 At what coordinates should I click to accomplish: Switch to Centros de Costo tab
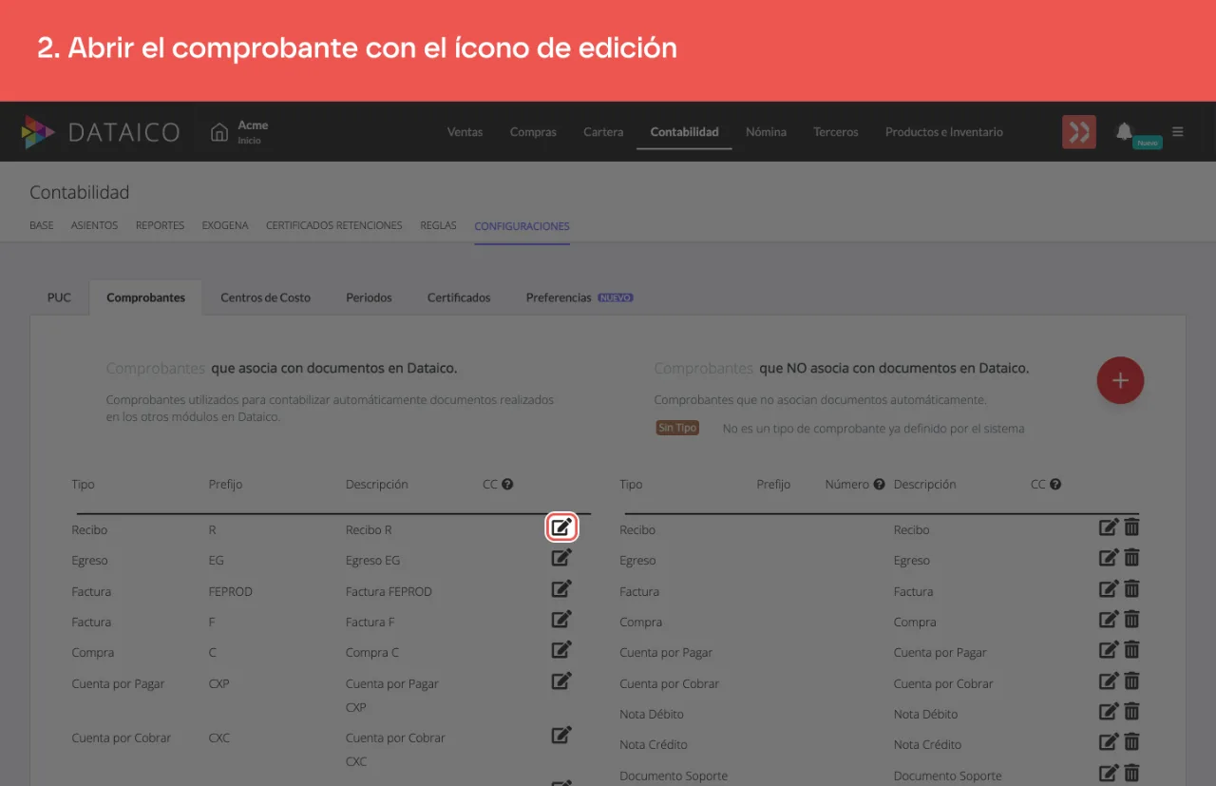[x=266, y=297]
